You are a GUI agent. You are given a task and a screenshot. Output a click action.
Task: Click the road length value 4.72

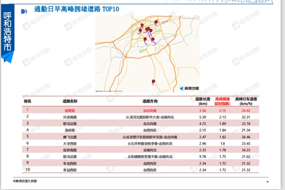click(203, 124)
